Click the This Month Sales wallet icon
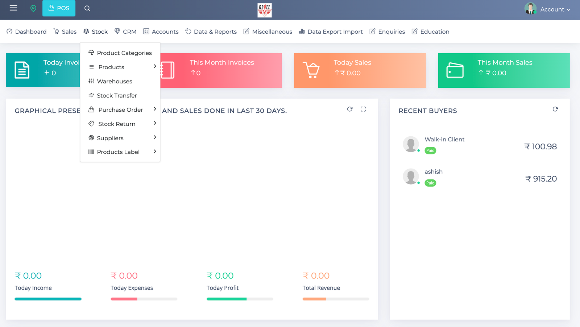Image resolution: width=580 pixels, height=327 pixels. click(455, 70)
